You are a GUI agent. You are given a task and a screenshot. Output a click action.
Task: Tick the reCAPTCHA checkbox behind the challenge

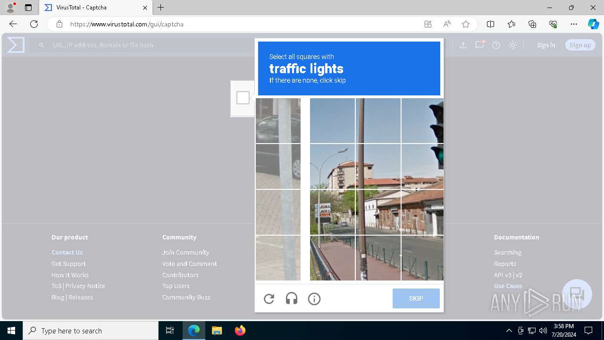[x=243, y=98]
